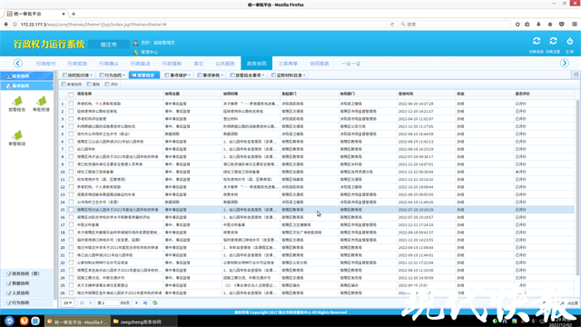Open Firefox downloads arrow icon

(x=538, y=25)
